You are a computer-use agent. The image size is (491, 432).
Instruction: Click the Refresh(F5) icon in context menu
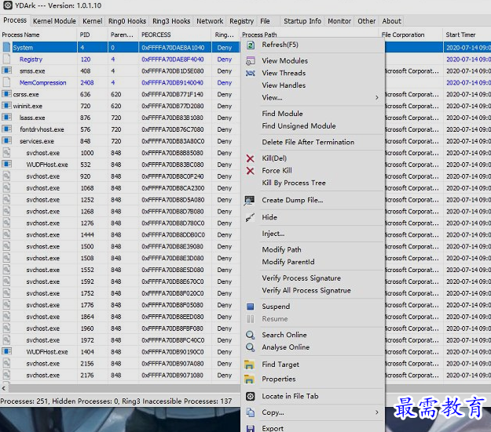[x=250, y=45]
